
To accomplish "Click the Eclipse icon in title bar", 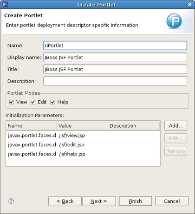I will pos(5,5).
